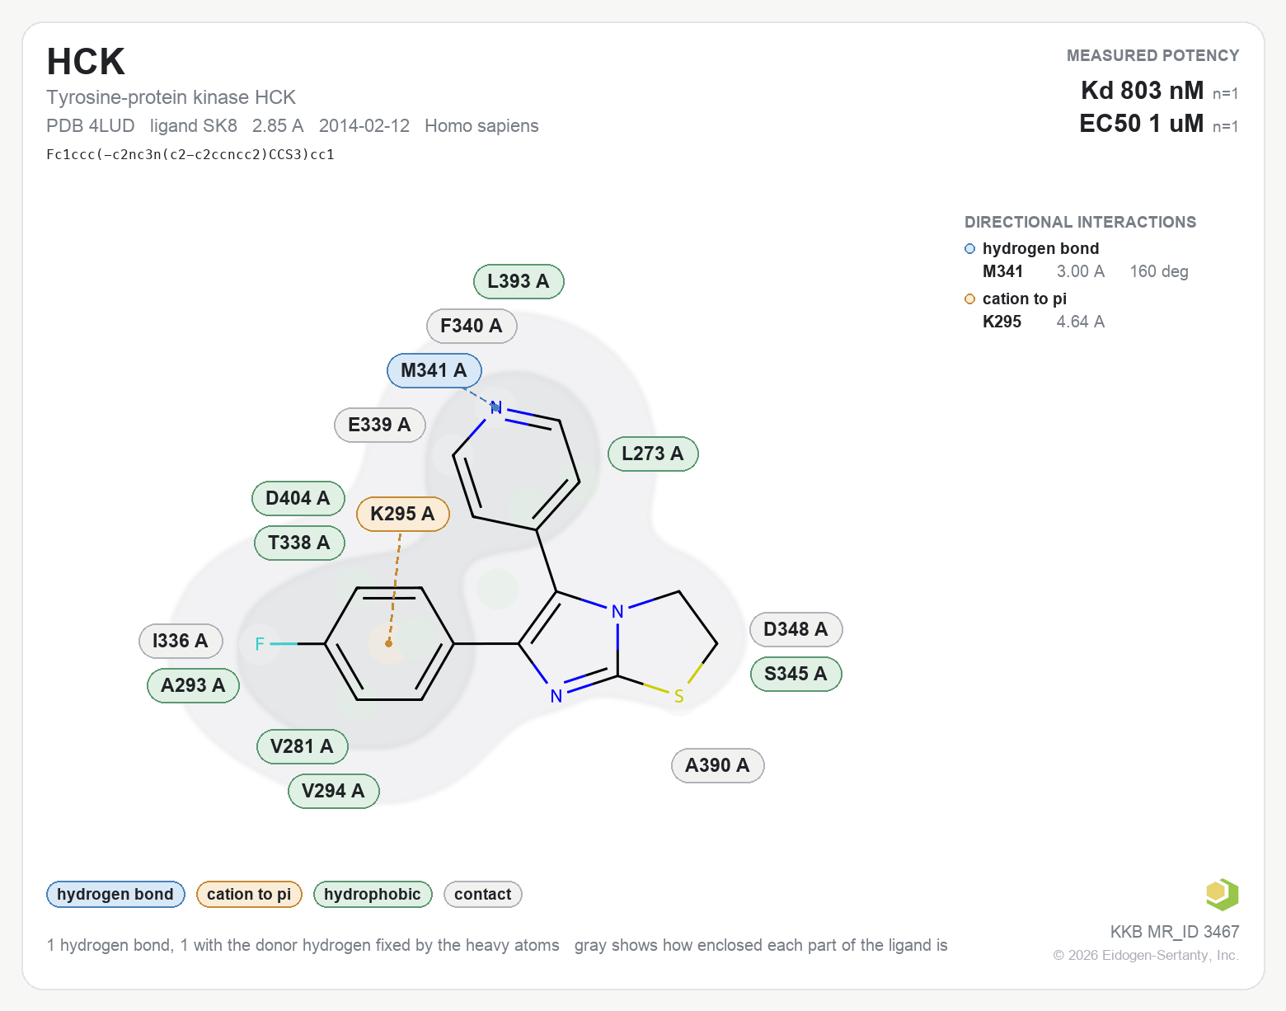
Task: Click the 160 deg angle value
Action: (1158, 271)
